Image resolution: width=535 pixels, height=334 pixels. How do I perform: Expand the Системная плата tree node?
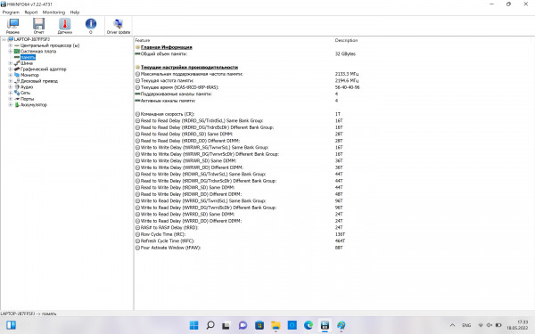10,51
